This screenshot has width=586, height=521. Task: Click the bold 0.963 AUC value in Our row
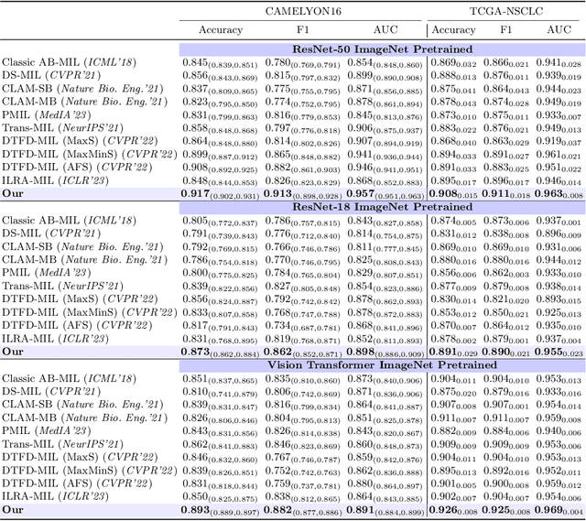click(x=552, y=193)
